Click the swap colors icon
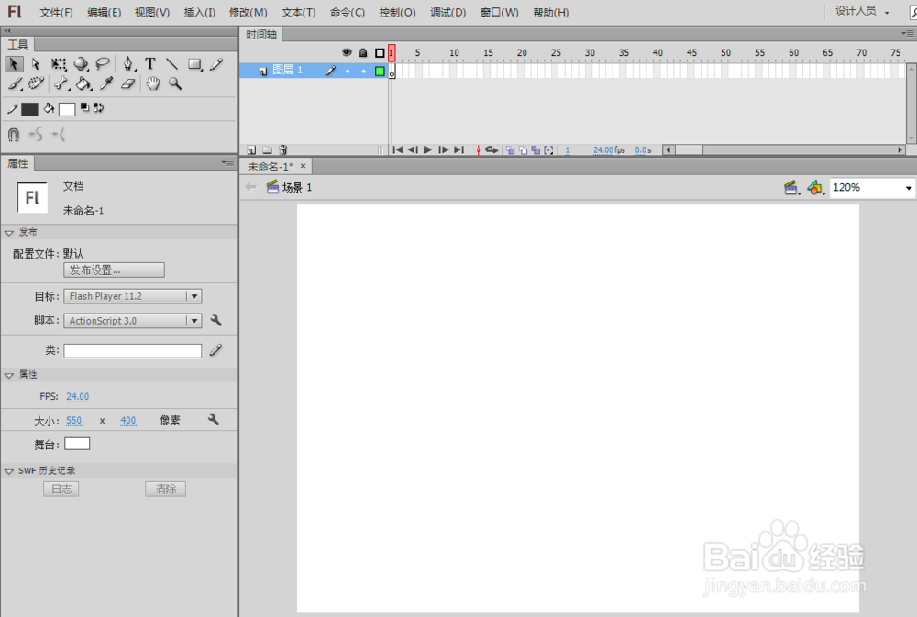Image resolution: width=917 pixels, height=617 pixels. [98, 107]
